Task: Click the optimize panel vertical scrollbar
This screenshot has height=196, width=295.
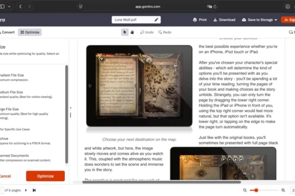Action: pos(66,114)
